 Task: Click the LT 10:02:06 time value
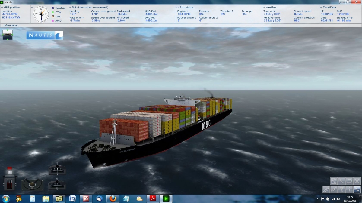pyautogui.click(x=327, y=14)
